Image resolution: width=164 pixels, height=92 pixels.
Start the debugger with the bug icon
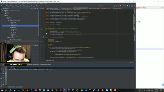tap(116, 6)
